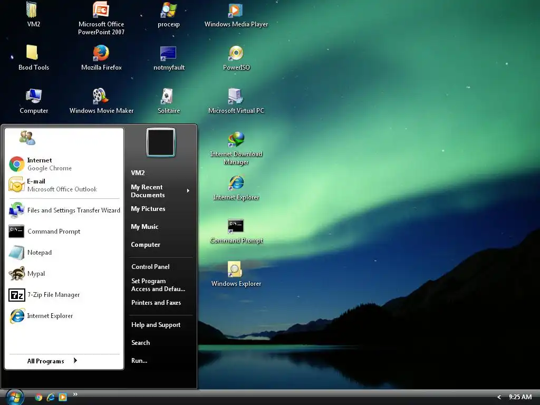This screenshot has width=540, height=405.
Task: Launch Windows Media Player desktop icon
Action: 236,14
